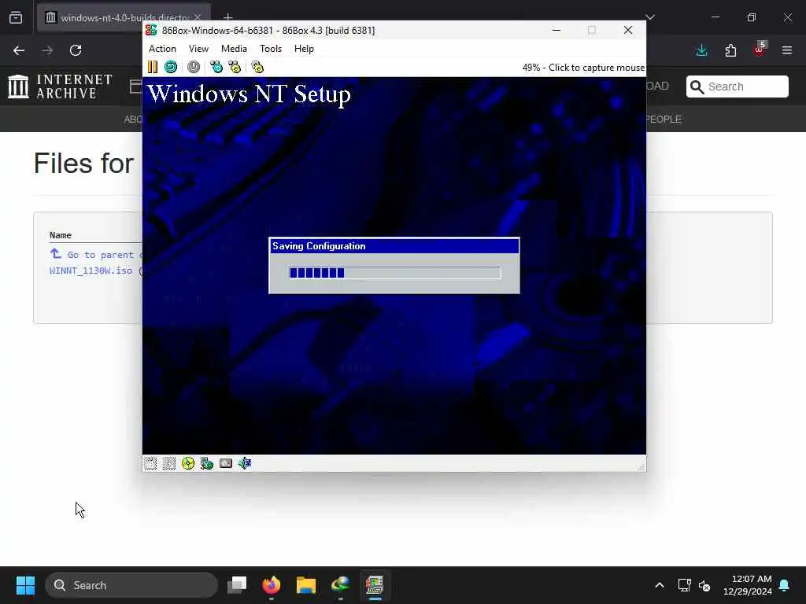
Task: Click the muted volume tray icon
Action: [x=704, y=585]
